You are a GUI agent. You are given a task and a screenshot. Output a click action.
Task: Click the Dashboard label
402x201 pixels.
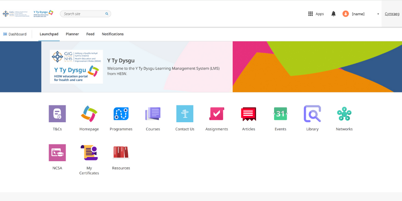(17, 34)
